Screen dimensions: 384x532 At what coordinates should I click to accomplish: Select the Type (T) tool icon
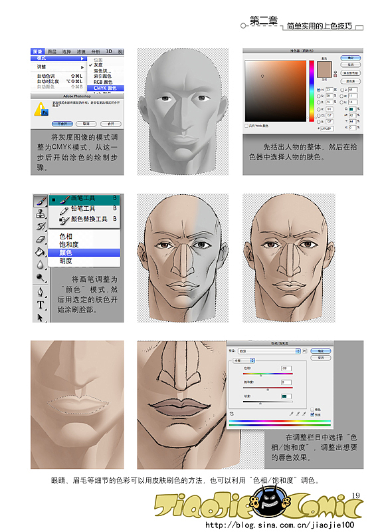point(41,305)
